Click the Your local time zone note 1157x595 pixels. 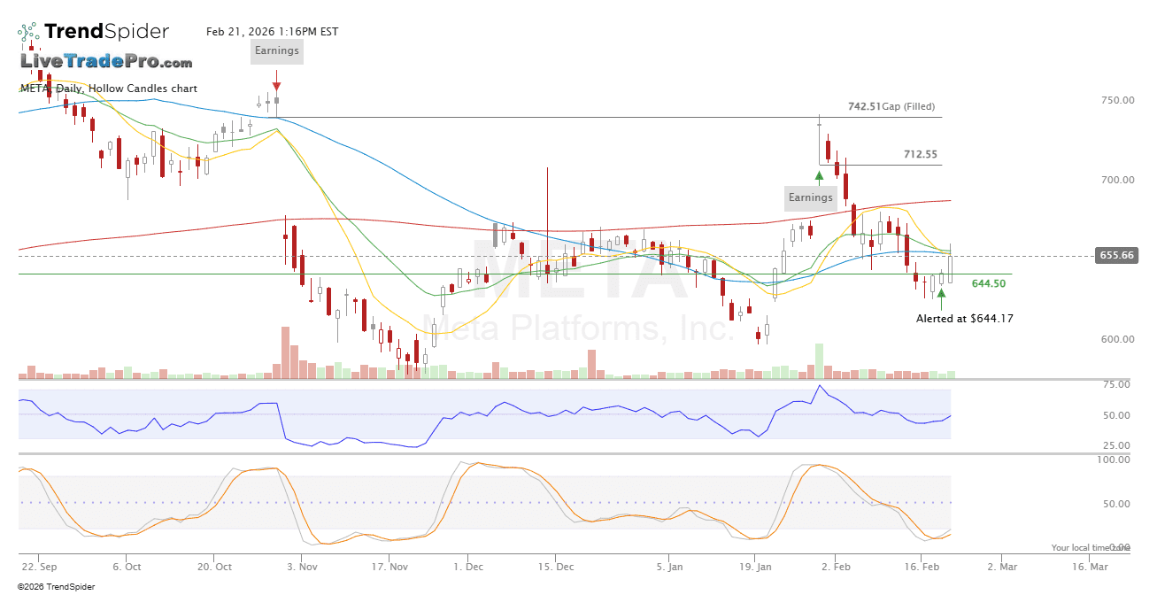(x=1090, y=548)
